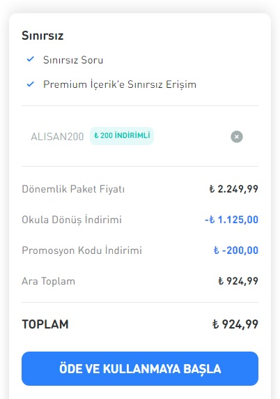Screen dimensions: 280x399
Task: Click the Ara Toplam label
Action: tap(48, 281)
